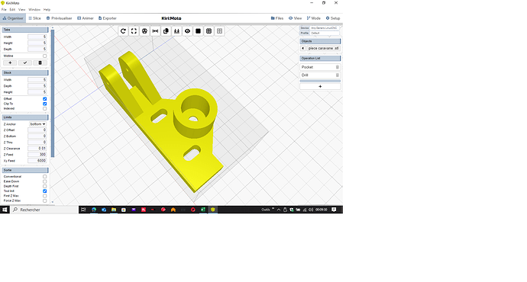527x282 pixels.
Task: Click the solid black square view icon
Action: pos(199,31)
